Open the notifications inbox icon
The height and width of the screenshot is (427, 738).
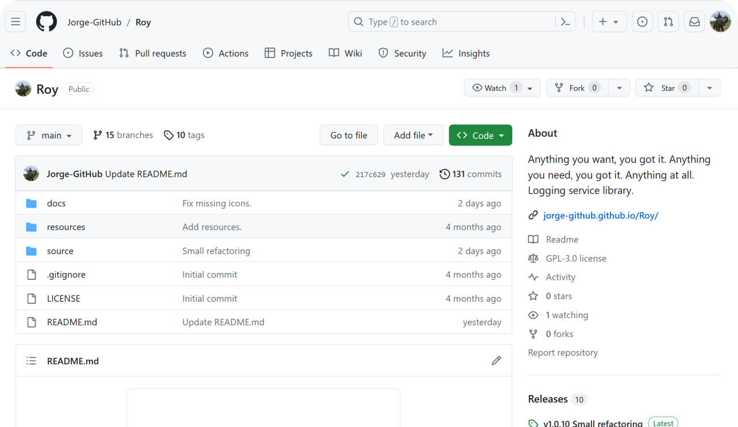(x=694, y=22)
